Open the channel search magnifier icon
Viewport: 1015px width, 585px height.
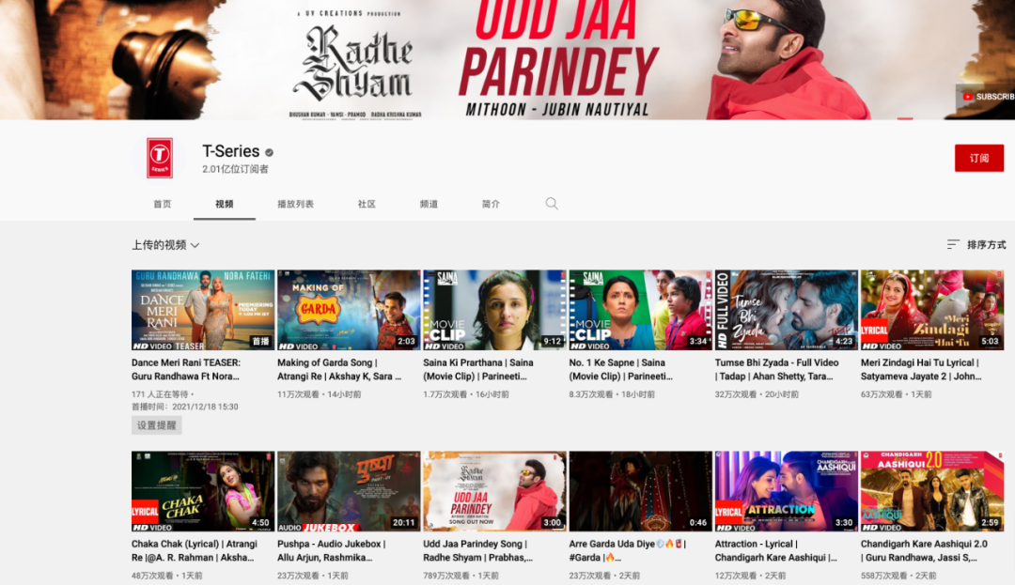(x=552, y=204)
